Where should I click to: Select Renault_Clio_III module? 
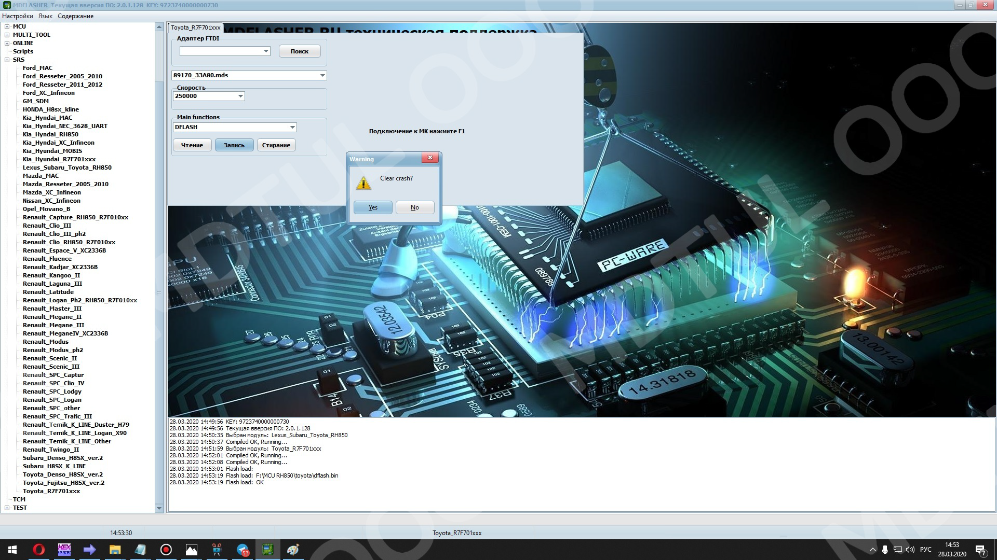pos(47,226)
